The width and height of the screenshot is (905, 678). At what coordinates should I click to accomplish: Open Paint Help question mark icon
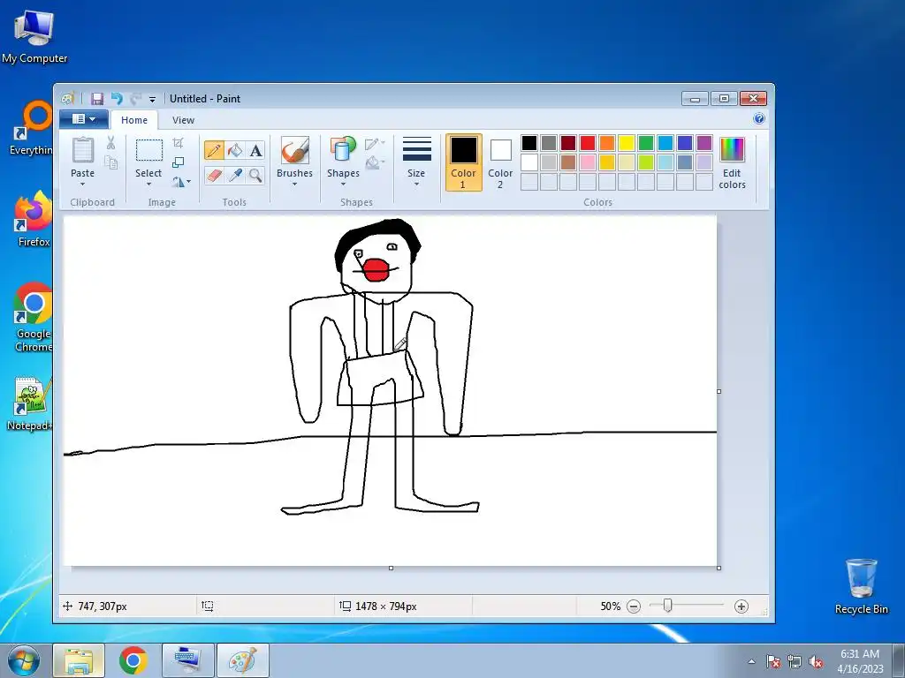[x=759, y=119]
